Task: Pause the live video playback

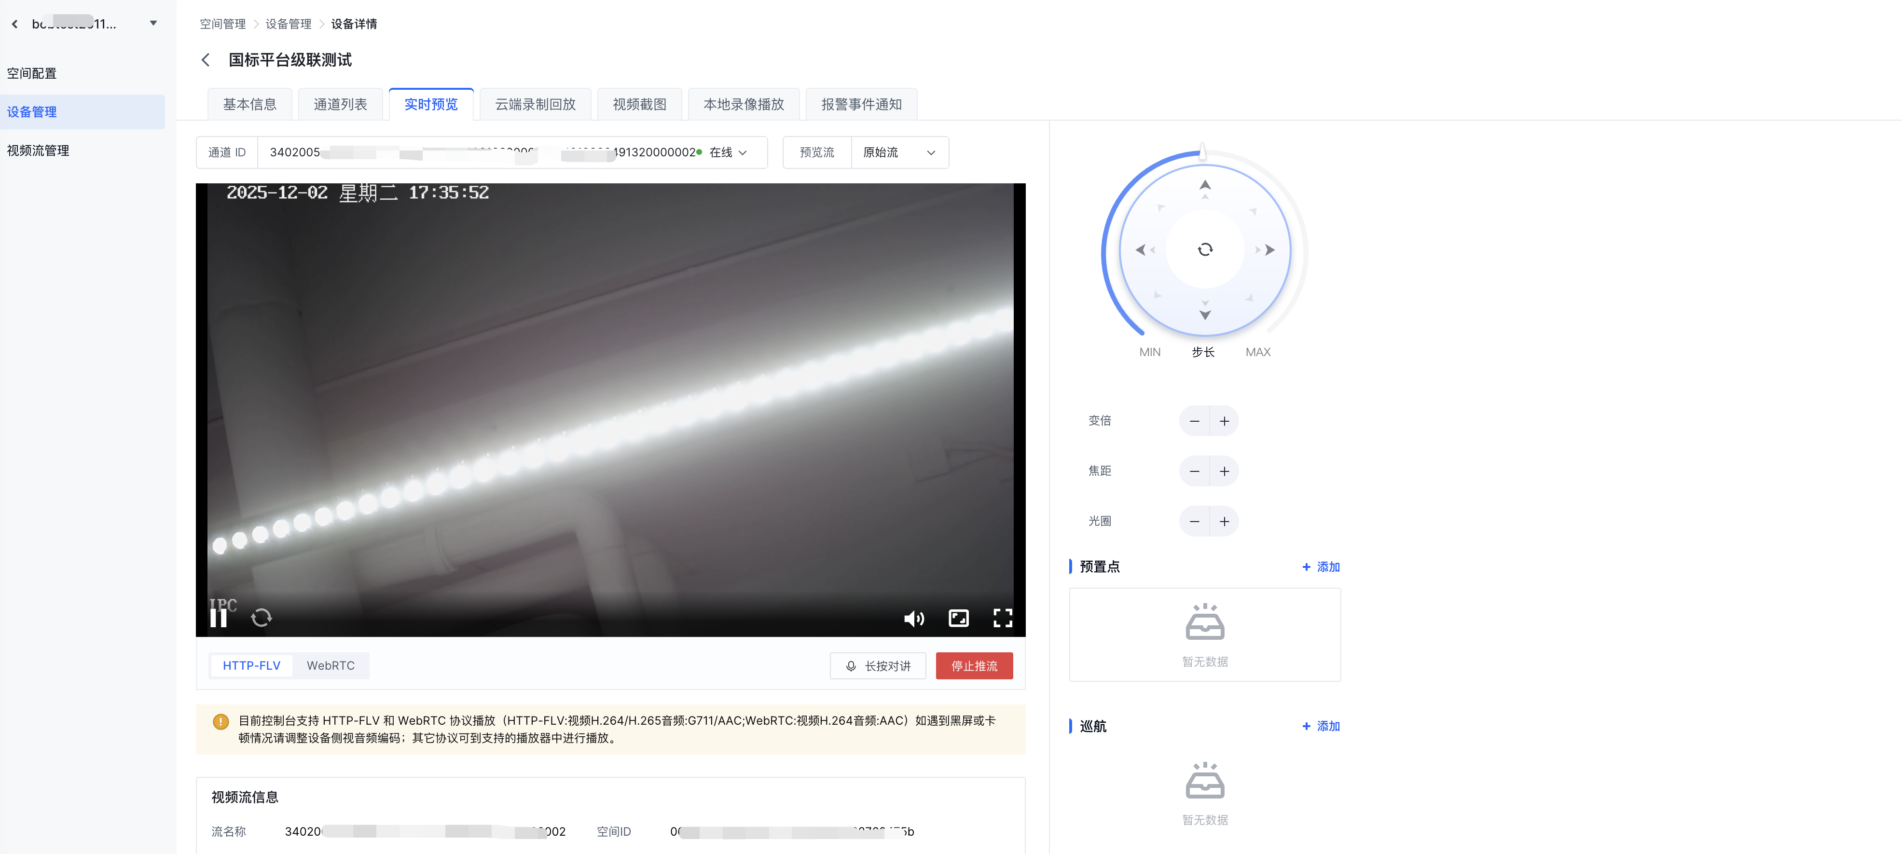Action: pos(218,618)
